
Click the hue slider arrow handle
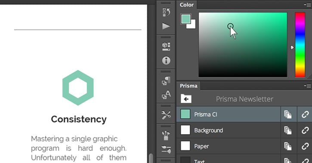coord(292,48)
